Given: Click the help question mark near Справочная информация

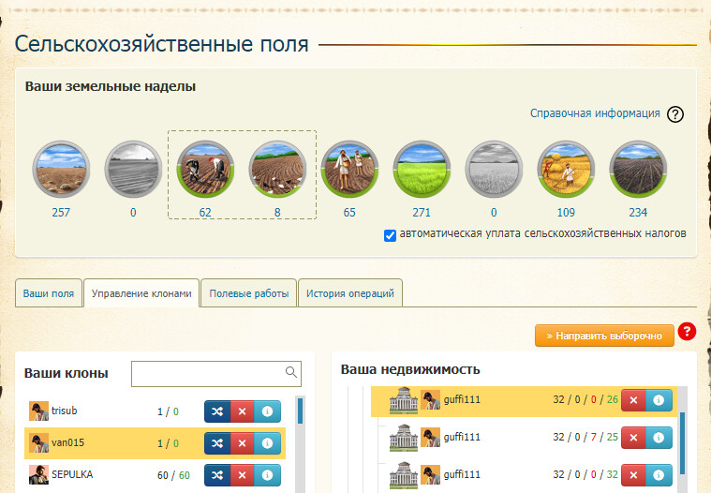Looking at the screenshot, I should (675, 114).
